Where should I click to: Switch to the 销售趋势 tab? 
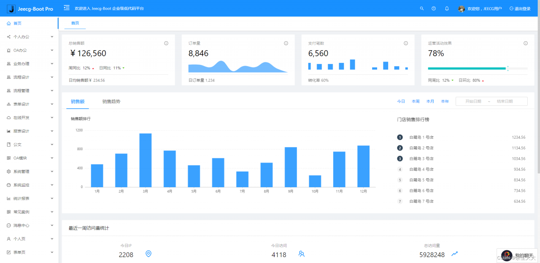point(111,102)
